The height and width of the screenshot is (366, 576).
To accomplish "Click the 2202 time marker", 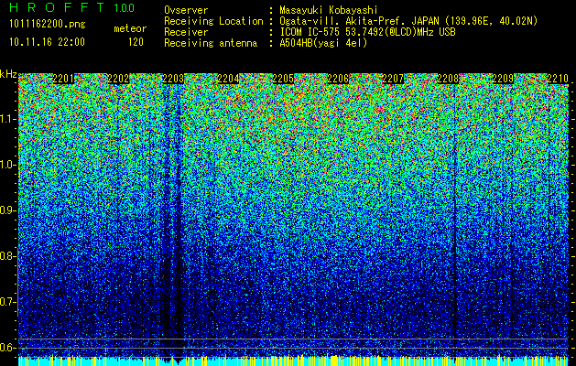I will (x=118, y=79).
